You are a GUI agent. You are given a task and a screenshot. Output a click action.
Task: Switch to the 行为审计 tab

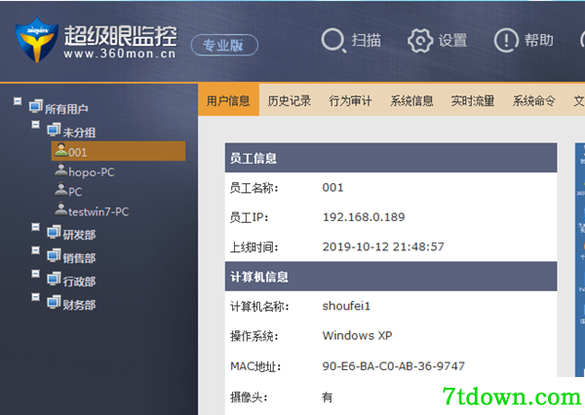[x=350, y=100]
